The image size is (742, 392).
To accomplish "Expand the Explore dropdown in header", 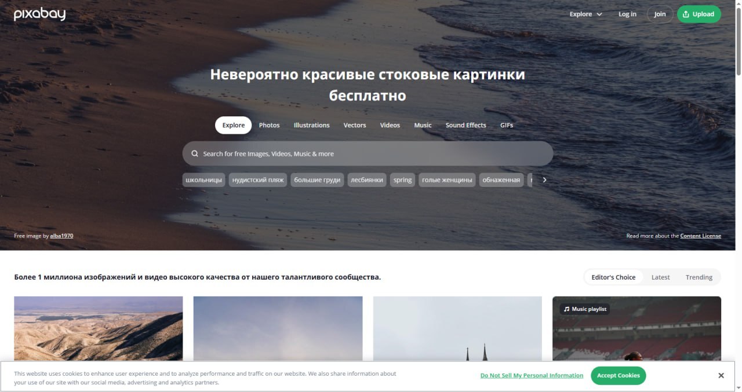I will point(585,14).
